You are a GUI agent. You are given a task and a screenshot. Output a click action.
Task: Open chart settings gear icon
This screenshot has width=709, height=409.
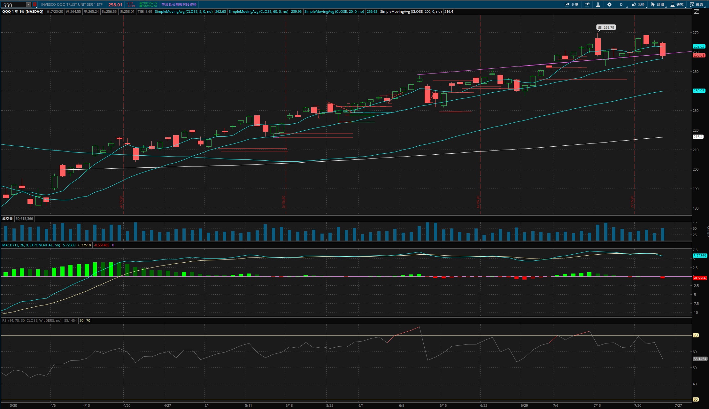pyautogui.click(x=609, y=4)
